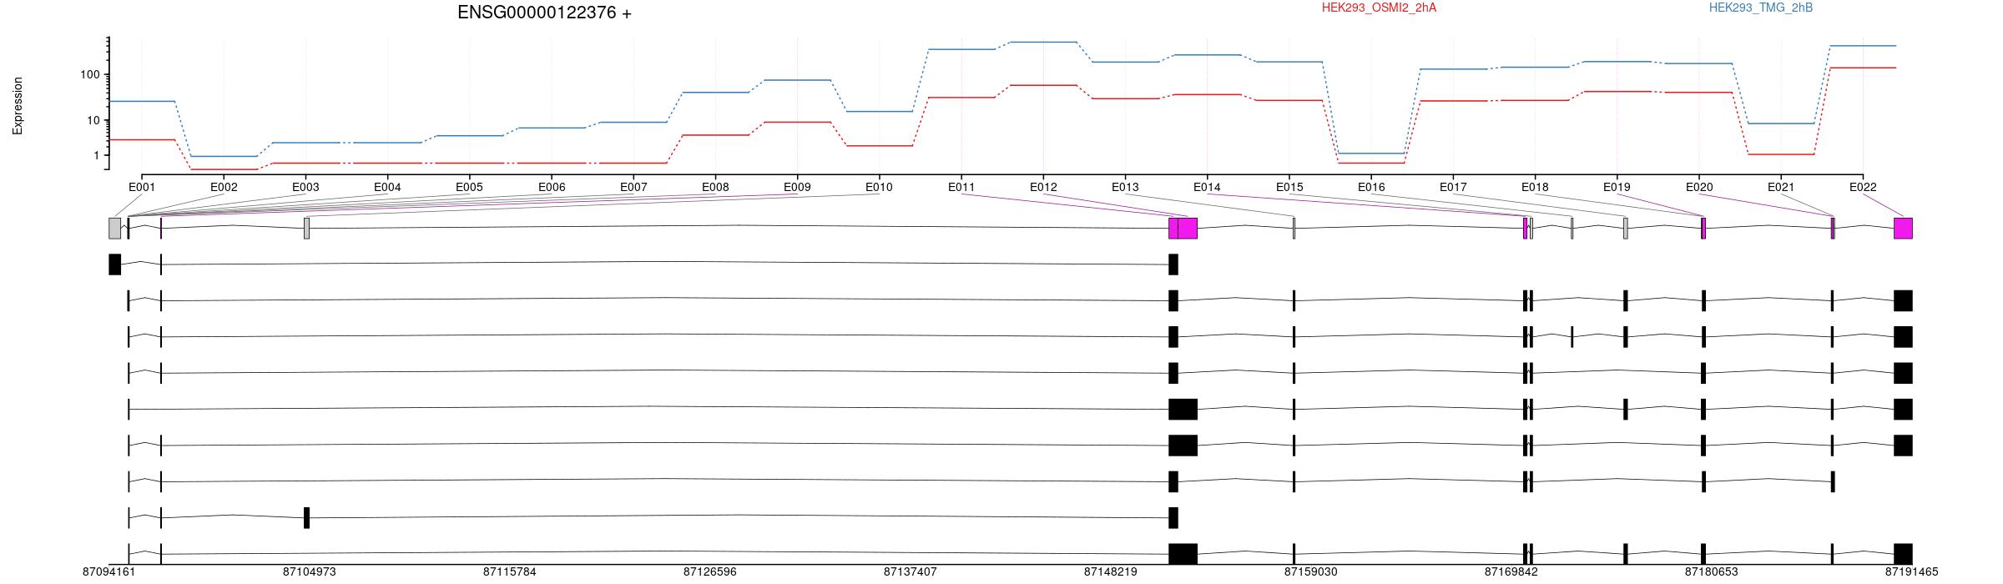
Task: Select the HEK293_OSMI2_2hA legend label
Action: tap(1379, 8)
